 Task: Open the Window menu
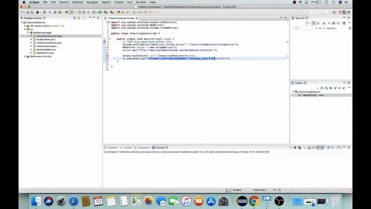pyautogui.click(x=141, y=2)
